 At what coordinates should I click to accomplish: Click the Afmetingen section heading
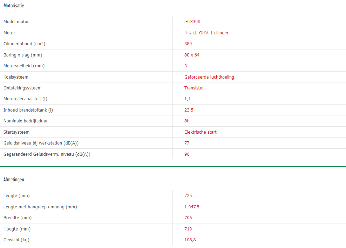click(14, 180)
